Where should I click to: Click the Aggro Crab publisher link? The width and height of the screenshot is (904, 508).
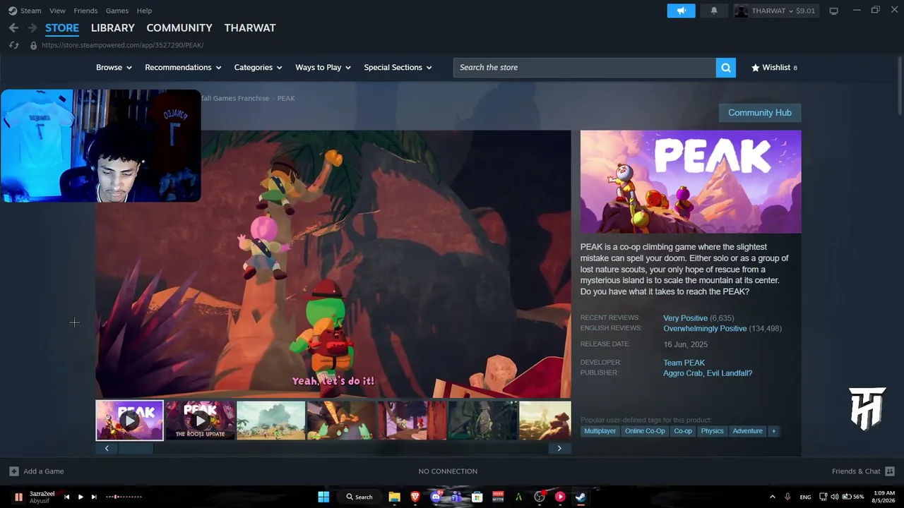tap(683, 373)
